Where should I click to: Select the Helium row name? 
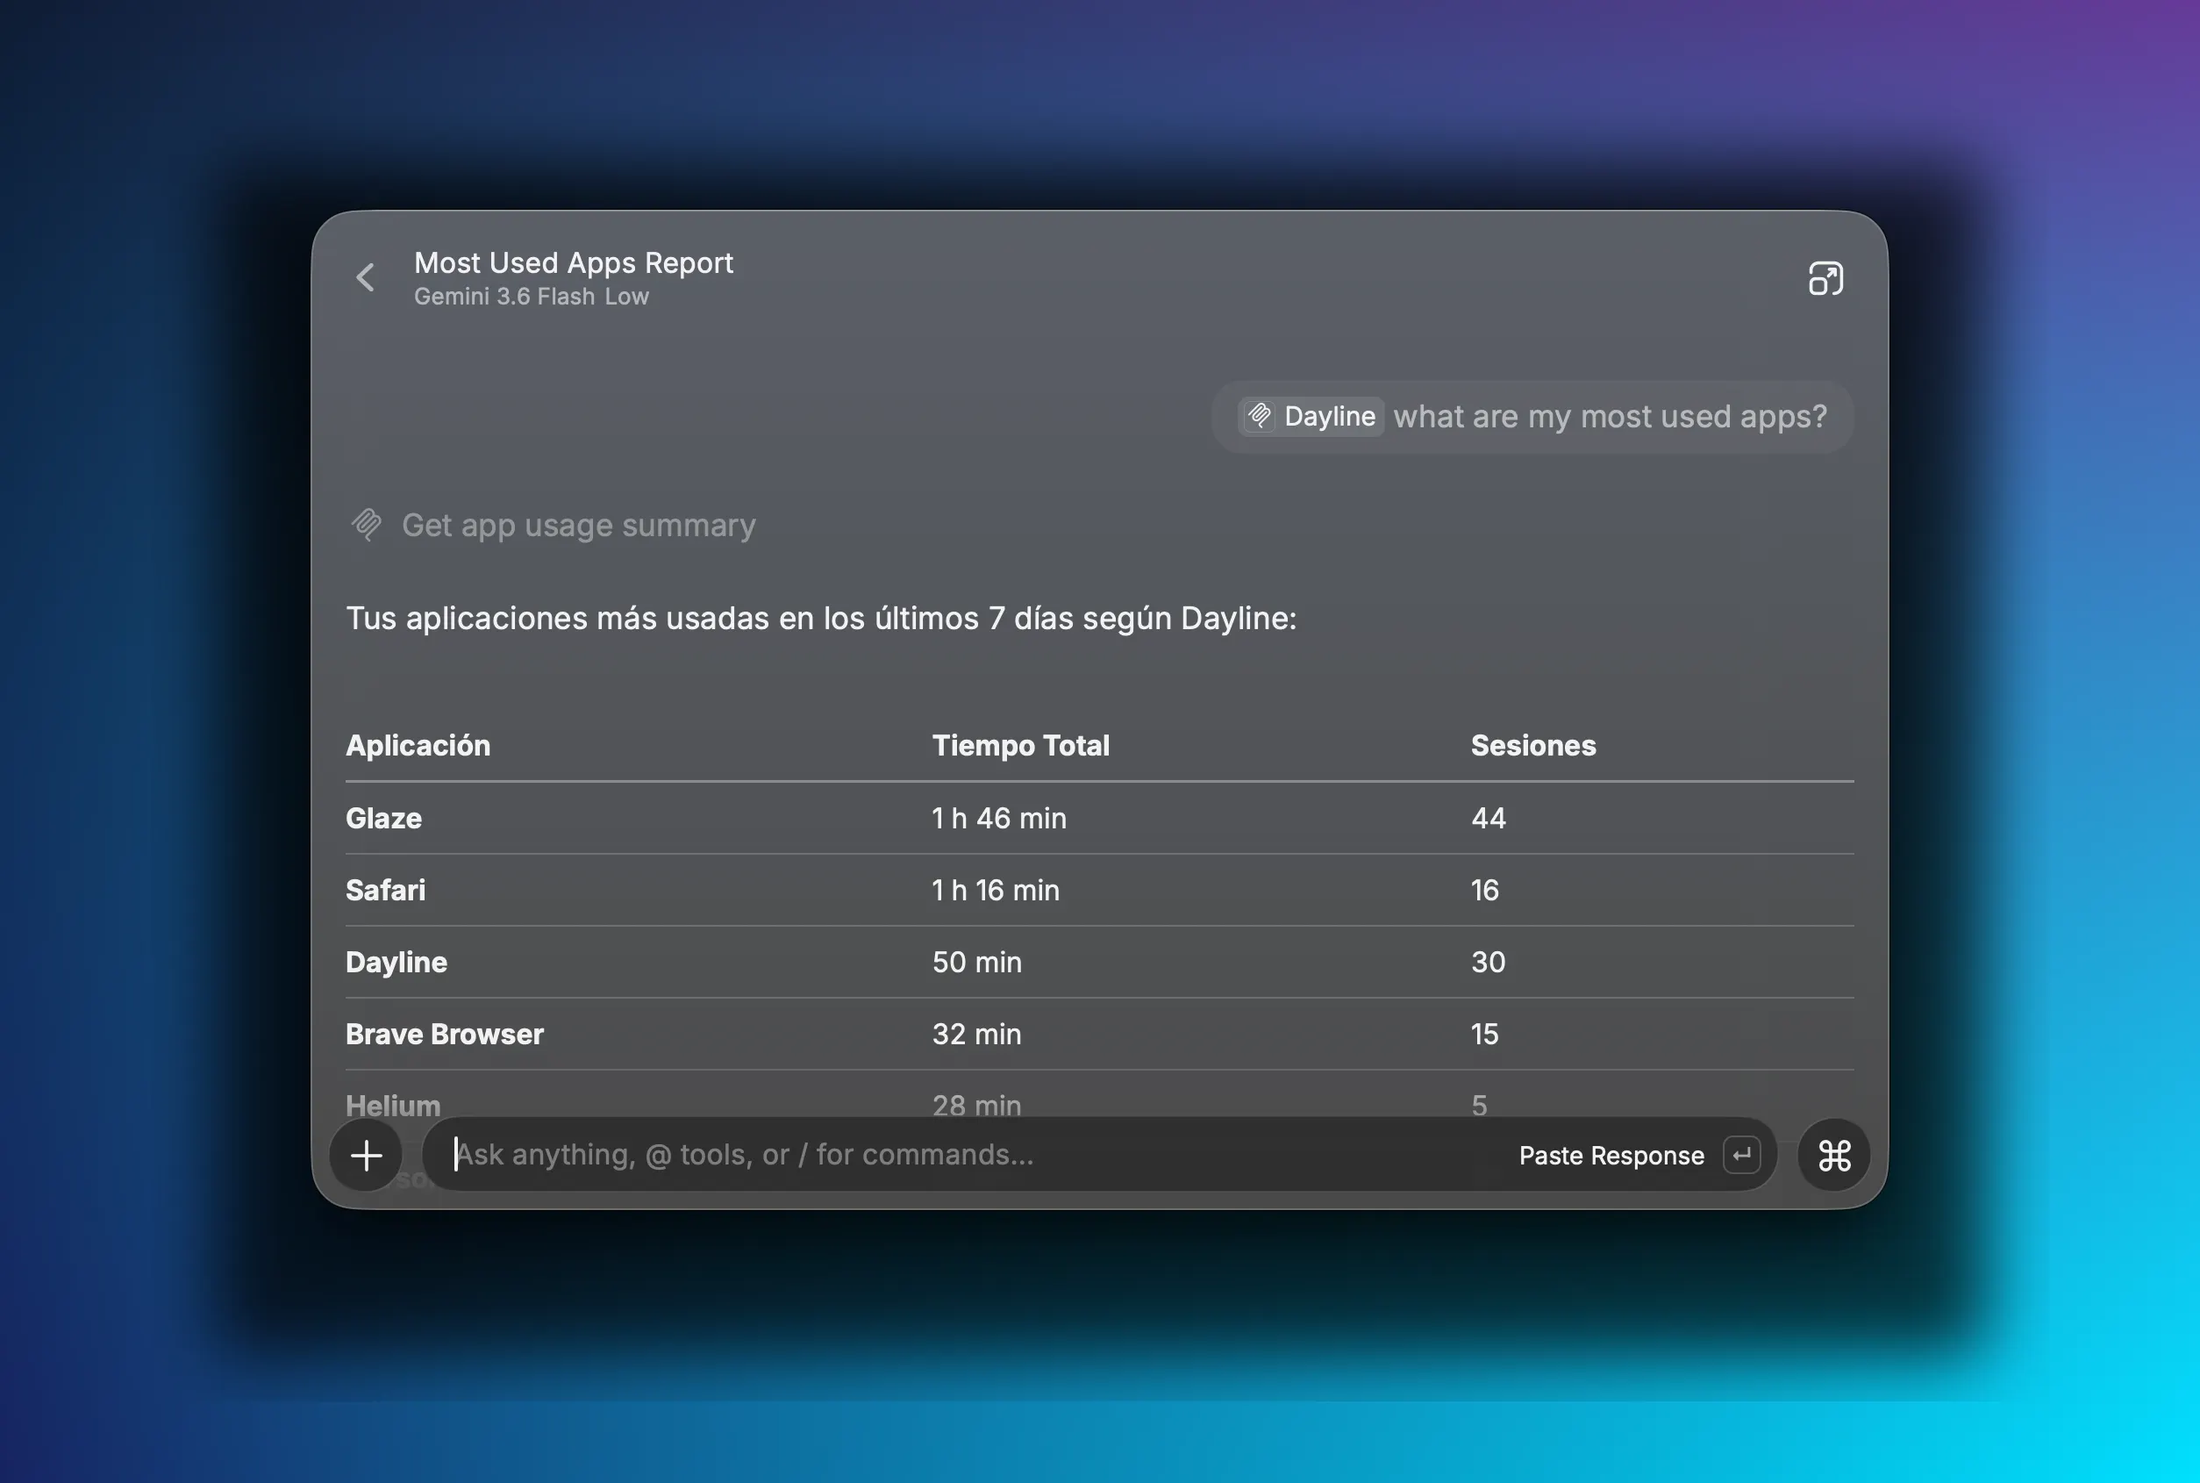click(x=393, y=1105)
